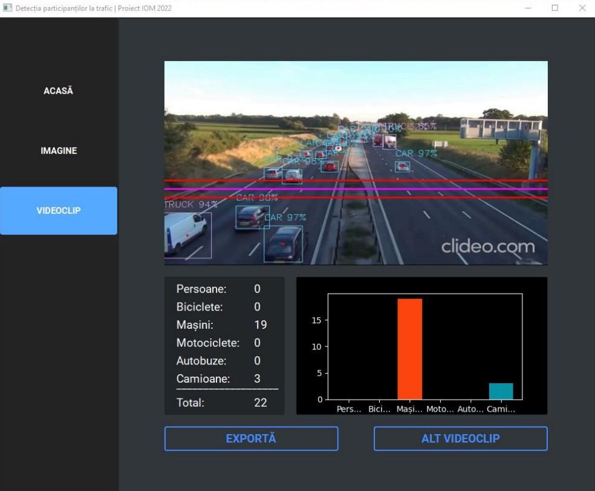Navigate to the ACASĂ section
Screen dimensions: 595x491
click(x=58, y=90)
